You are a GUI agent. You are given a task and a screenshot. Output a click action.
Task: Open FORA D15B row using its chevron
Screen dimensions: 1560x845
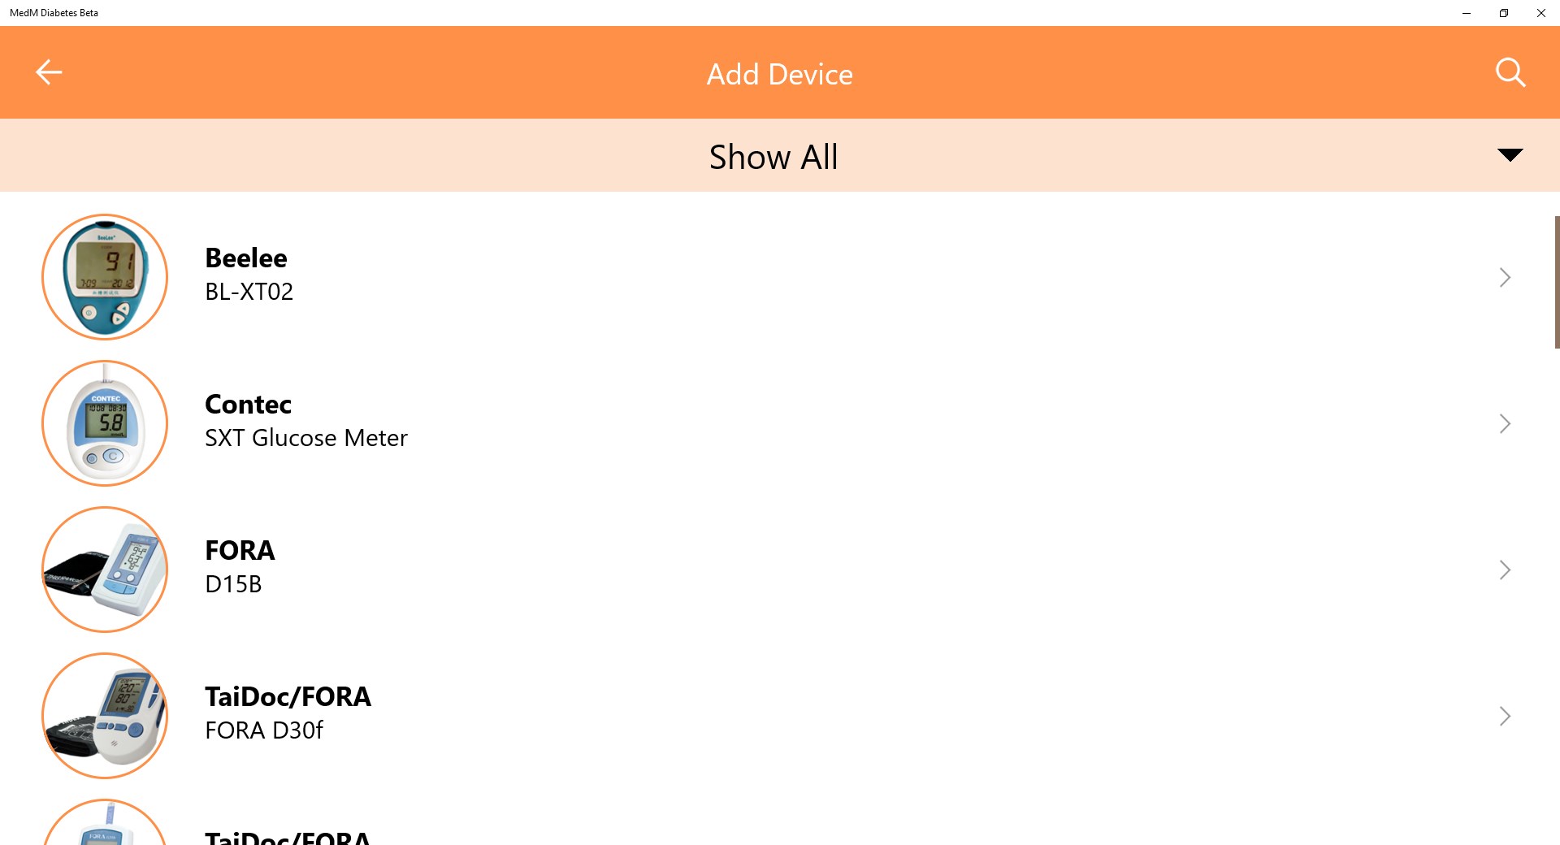(x=1505, y=570)
